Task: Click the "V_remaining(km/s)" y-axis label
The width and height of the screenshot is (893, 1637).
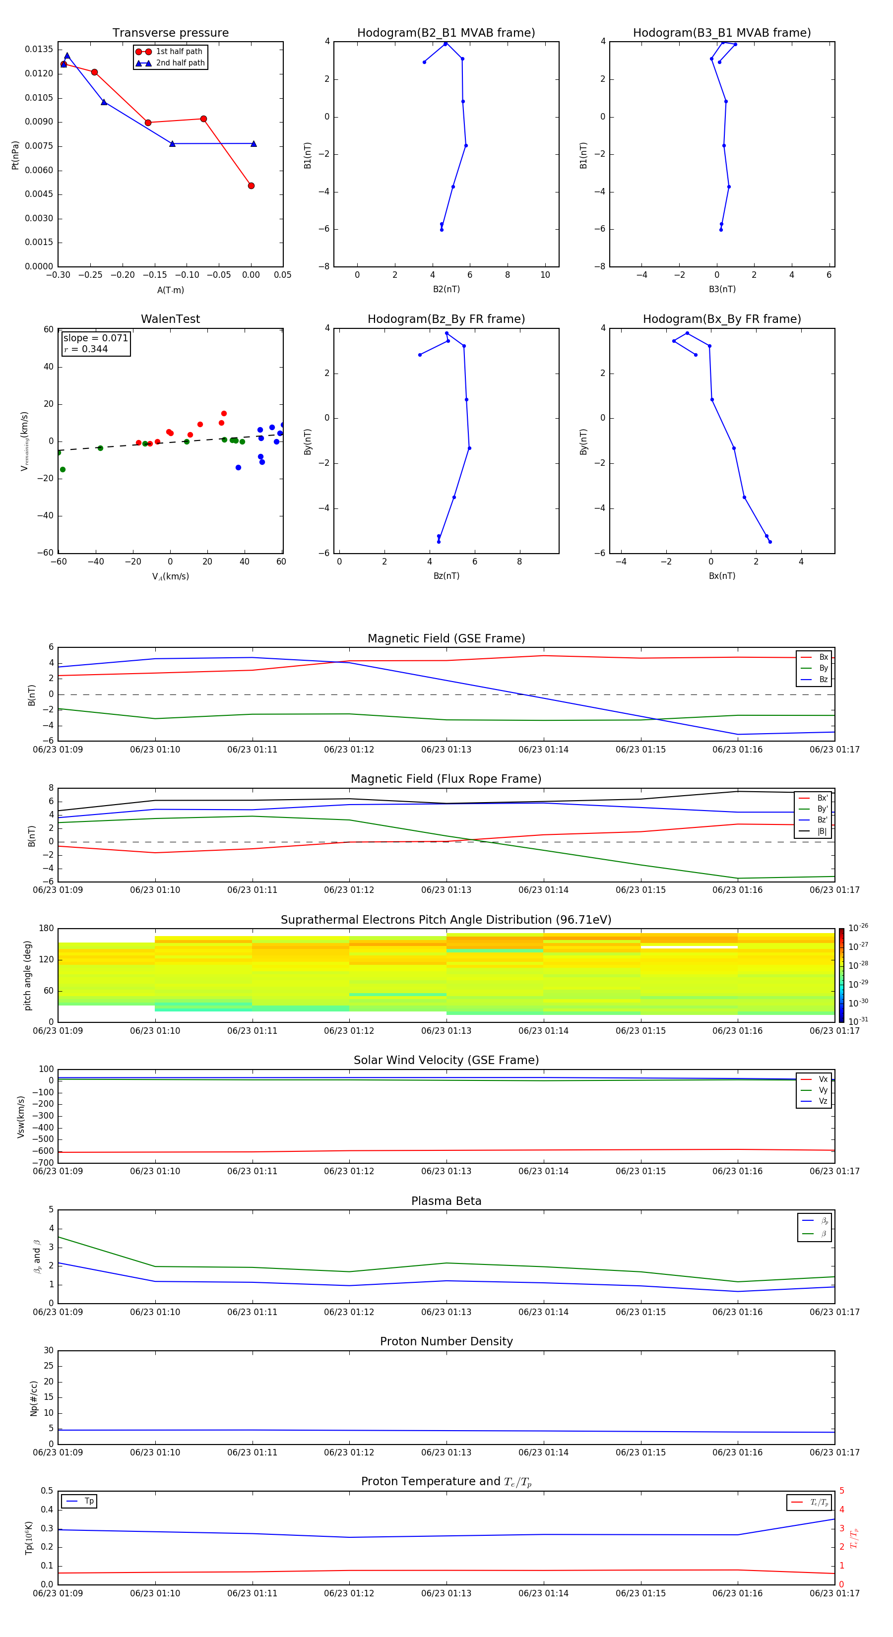Action: (25, 441)
